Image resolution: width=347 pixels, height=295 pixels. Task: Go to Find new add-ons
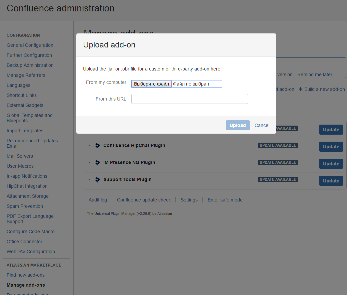point(25,275)
